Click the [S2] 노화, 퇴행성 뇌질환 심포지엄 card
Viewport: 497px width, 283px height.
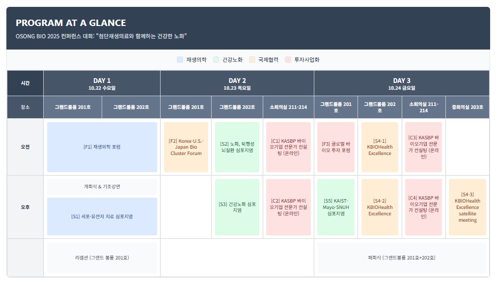pyautogui.click(x=237, y=147)
